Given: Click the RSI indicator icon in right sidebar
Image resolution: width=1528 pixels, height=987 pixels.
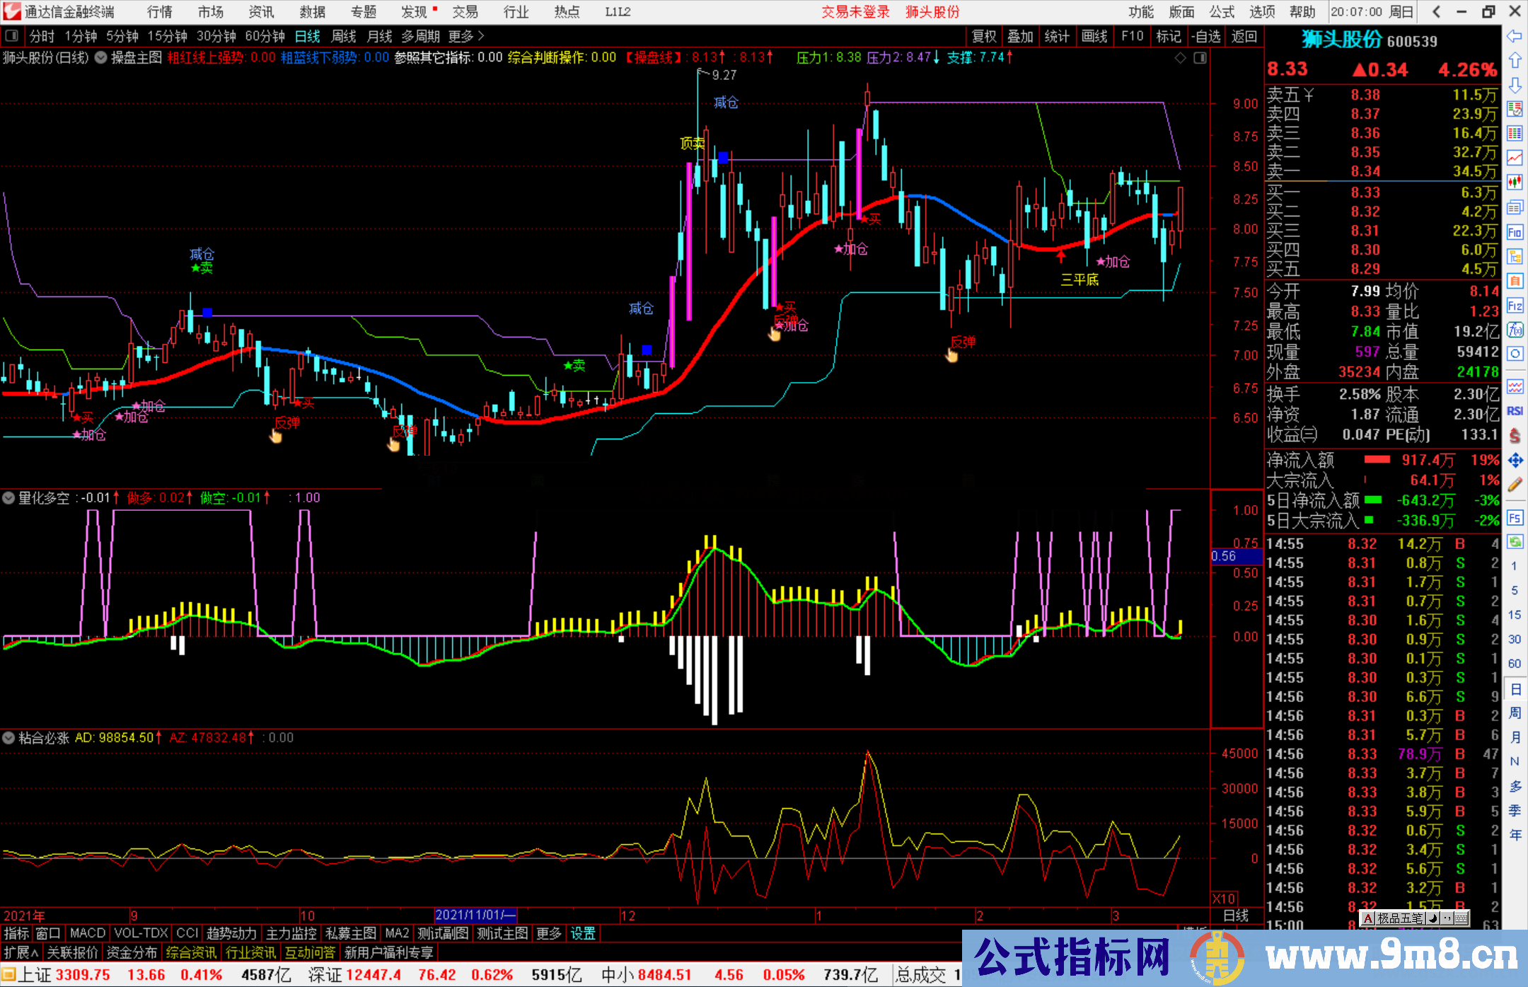Looking at the screenshot, I should click(x=1515, y=411).
